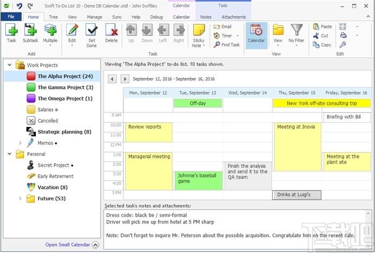375x253 pixels.
Task: Open the View folder options
Action: pyautogui.click(x=278, y=35)
